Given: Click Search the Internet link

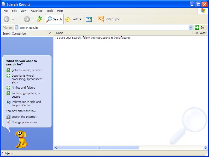Looking at the screenshot, I should coord(24,117).
